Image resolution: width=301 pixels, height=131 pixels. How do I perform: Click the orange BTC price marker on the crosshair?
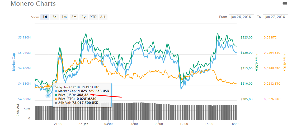click(x=48, y=86)
